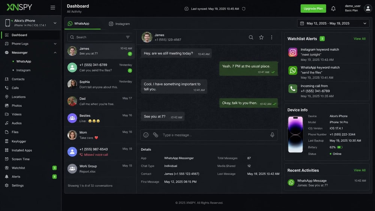
Task: Expand the Alice's iPhone device selector
Action: tap(31, 23)
